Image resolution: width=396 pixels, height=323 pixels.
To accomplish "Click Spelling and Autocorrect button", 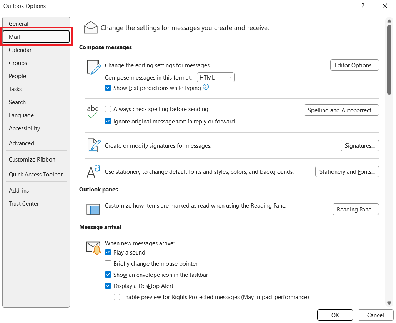I will tap(341, 110).
